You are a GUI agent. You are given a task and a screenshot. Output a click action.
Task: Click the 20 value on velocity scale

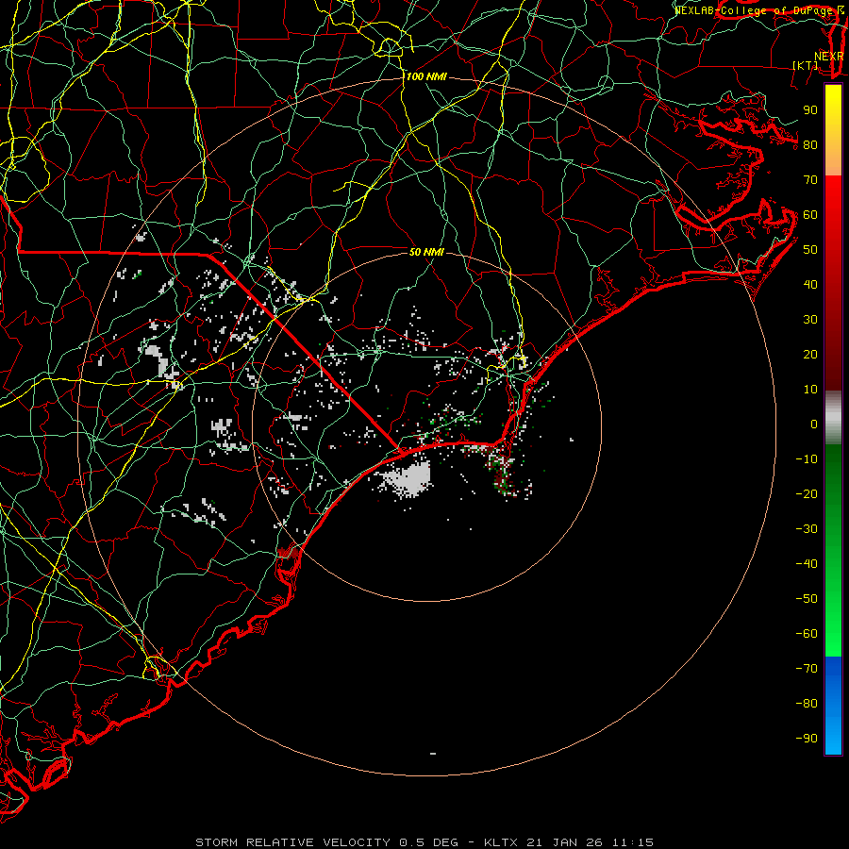(x=810, y=355)
